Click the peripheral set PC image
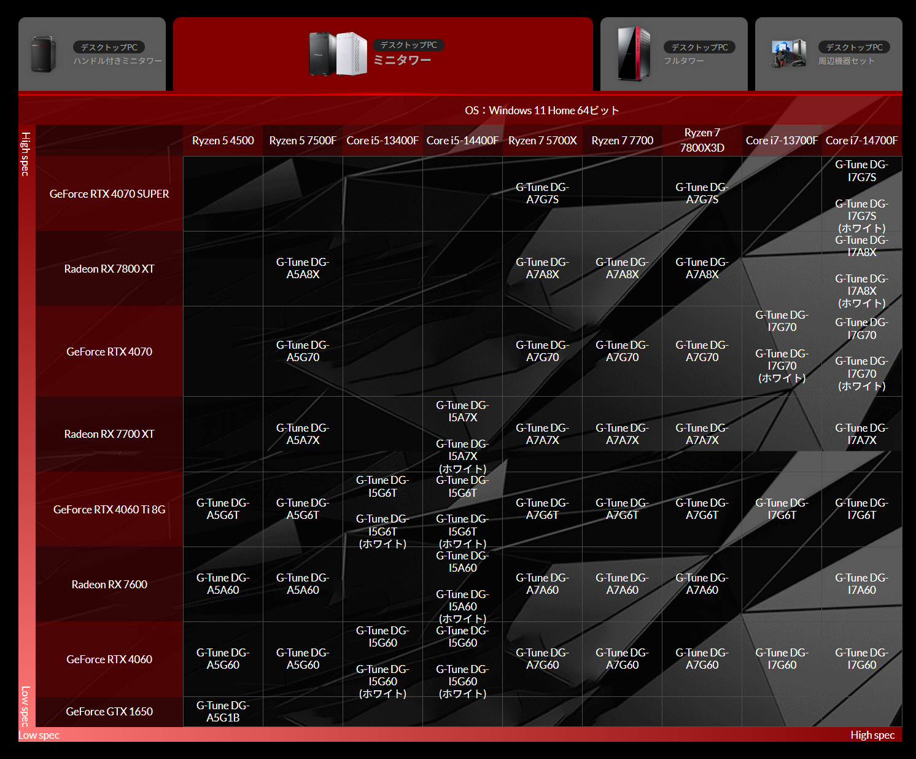The image size is (916, 759). (x=789, y=53)
